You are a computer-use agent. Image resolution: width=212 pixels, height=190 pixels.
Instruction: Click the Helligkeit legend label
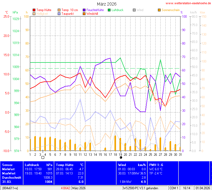tap(42, 14)
